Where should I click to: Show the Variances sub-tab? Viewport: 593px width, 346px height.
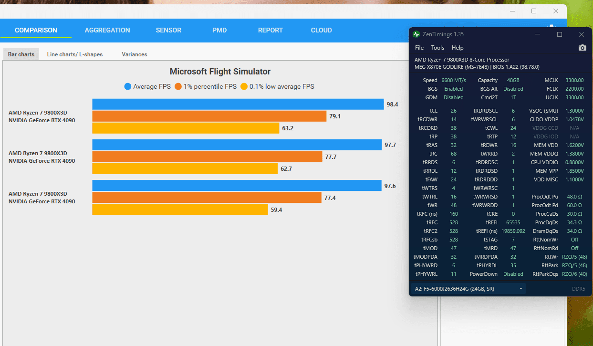[x=135, y=54]
